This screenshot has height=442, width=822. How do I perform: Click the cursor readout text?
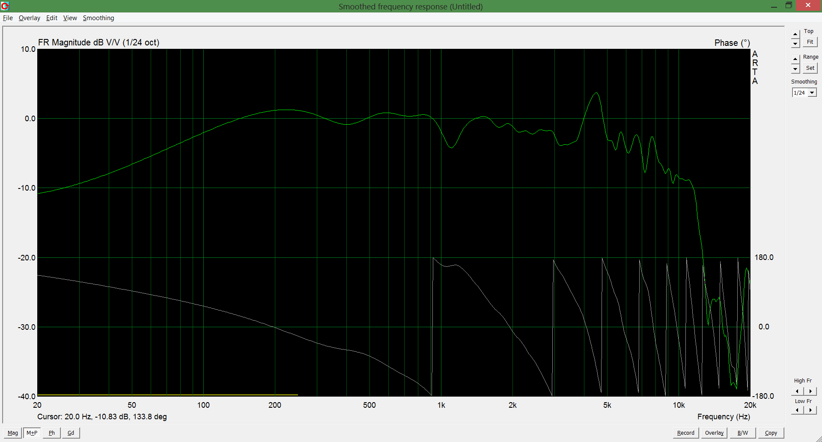(x=102, y=417)
